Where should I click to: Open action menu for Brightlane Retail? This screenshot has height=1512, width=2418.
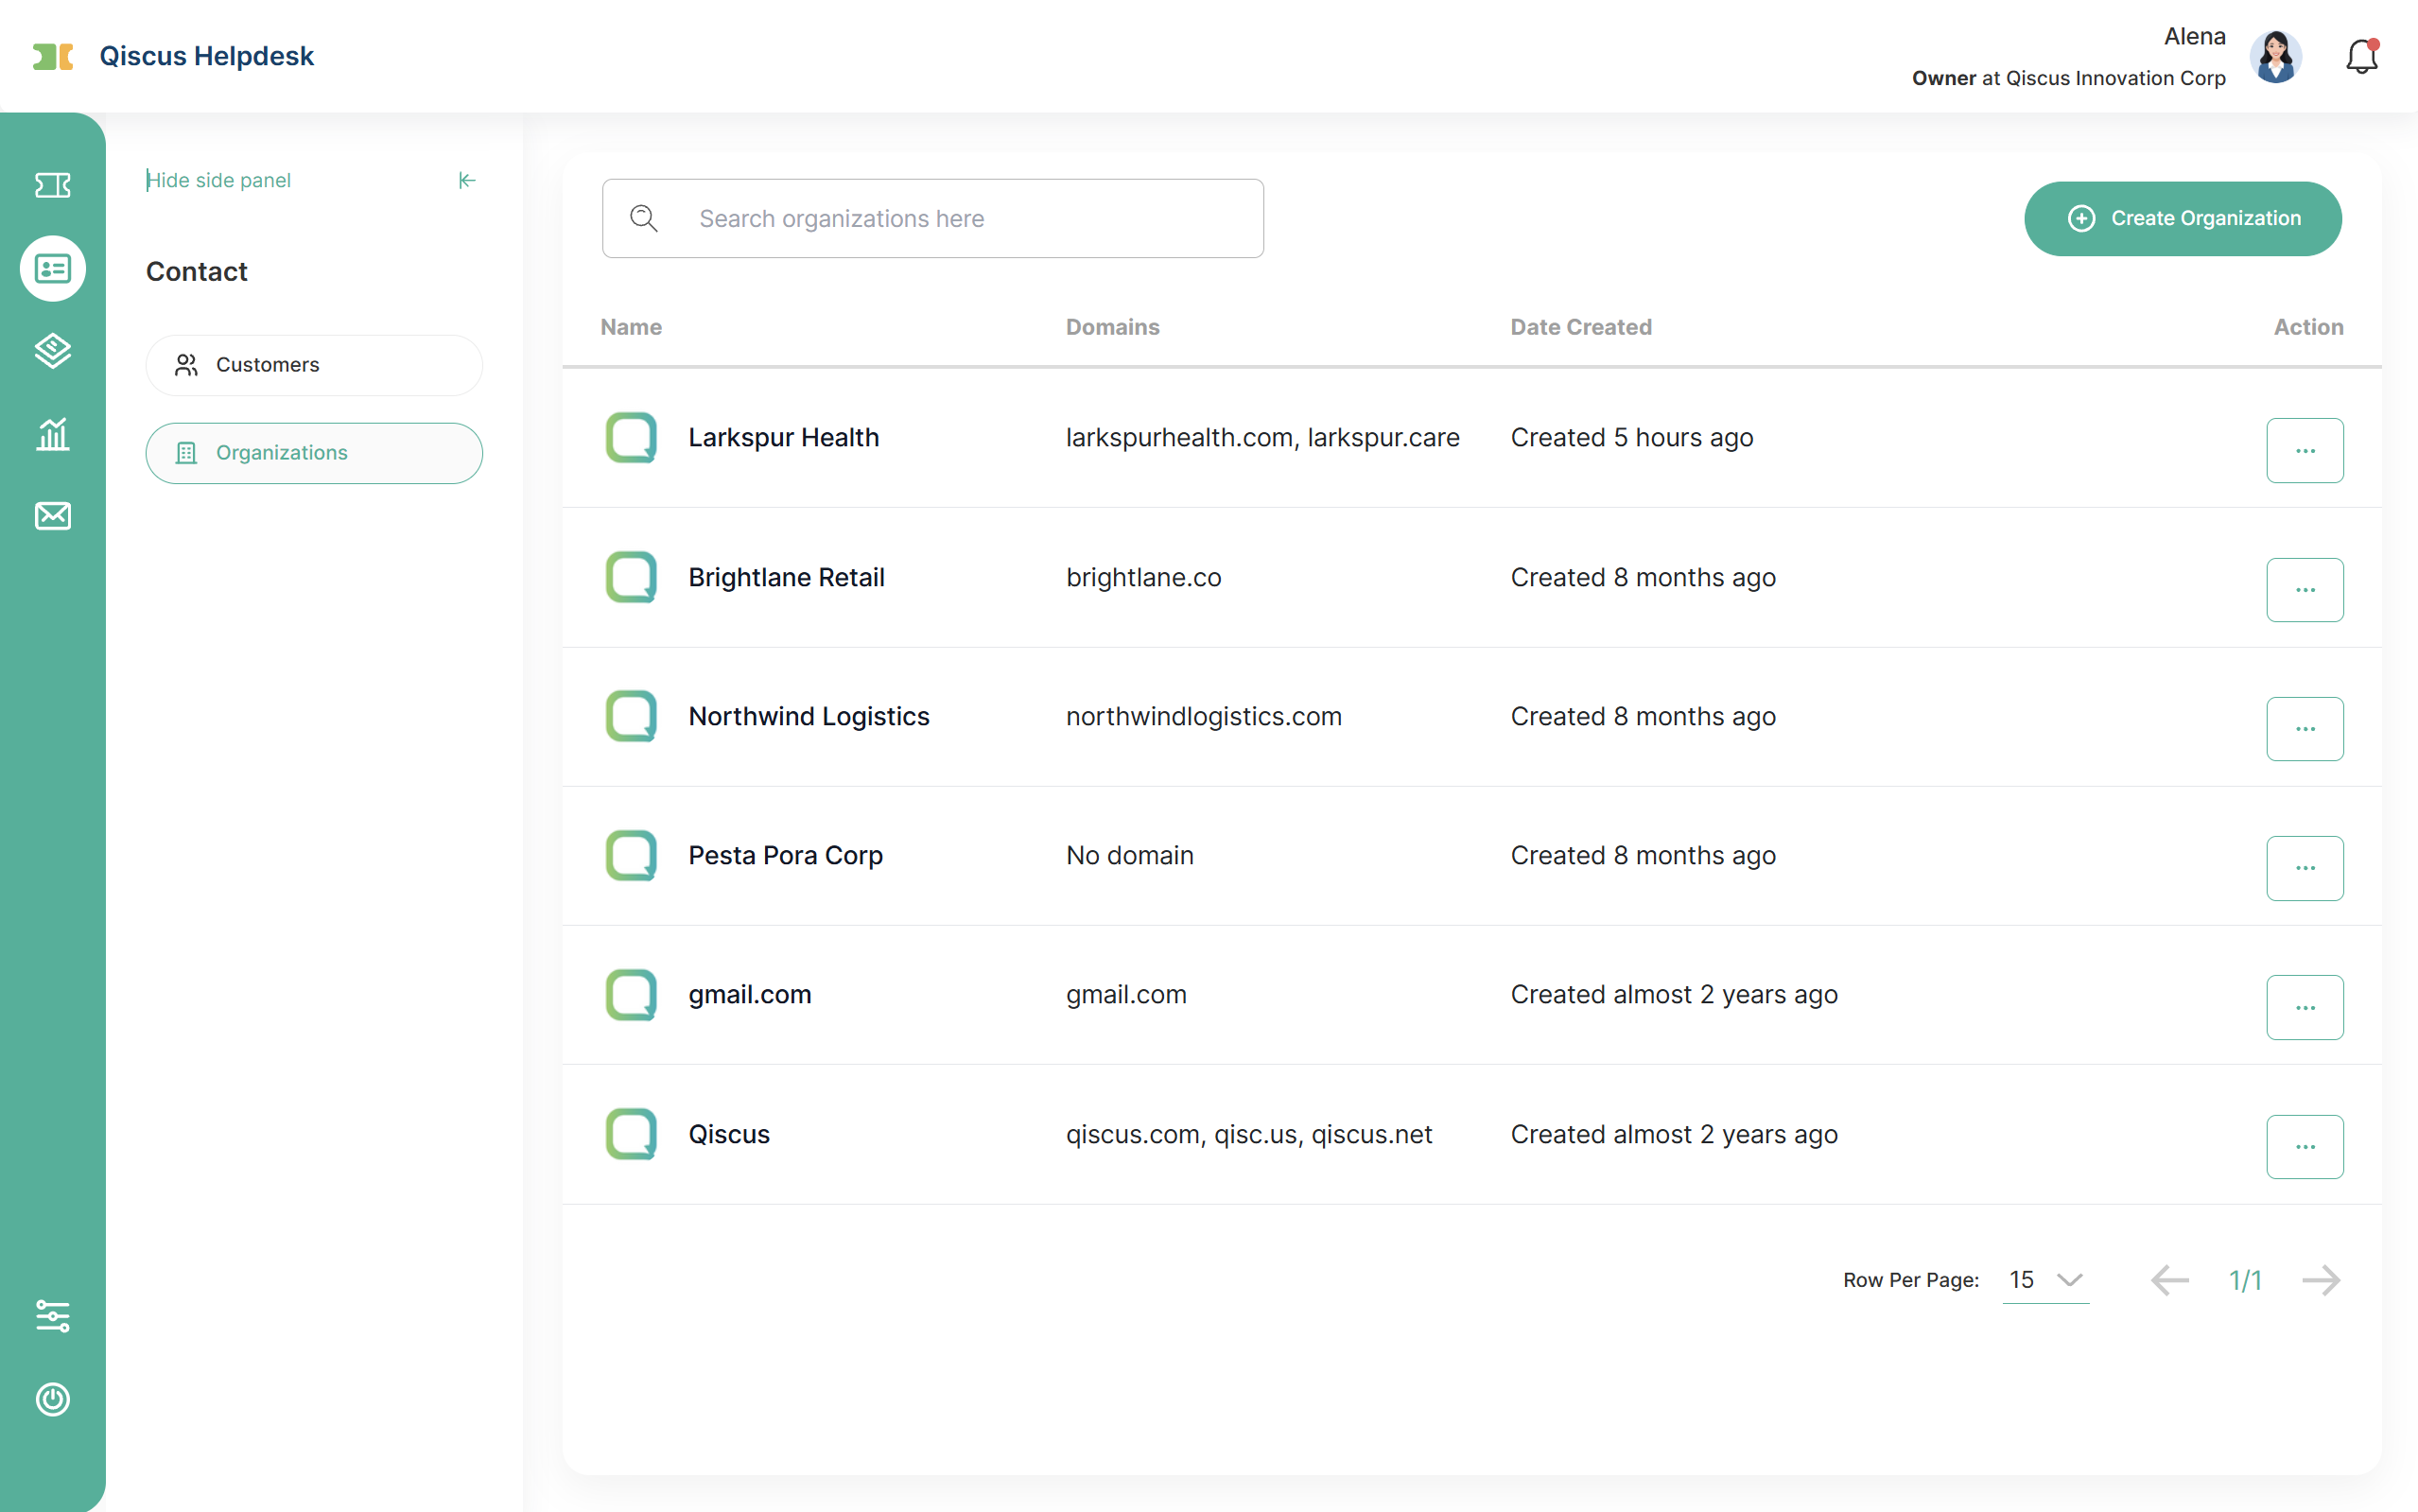pyautogui.click(x=2305, y=590)
